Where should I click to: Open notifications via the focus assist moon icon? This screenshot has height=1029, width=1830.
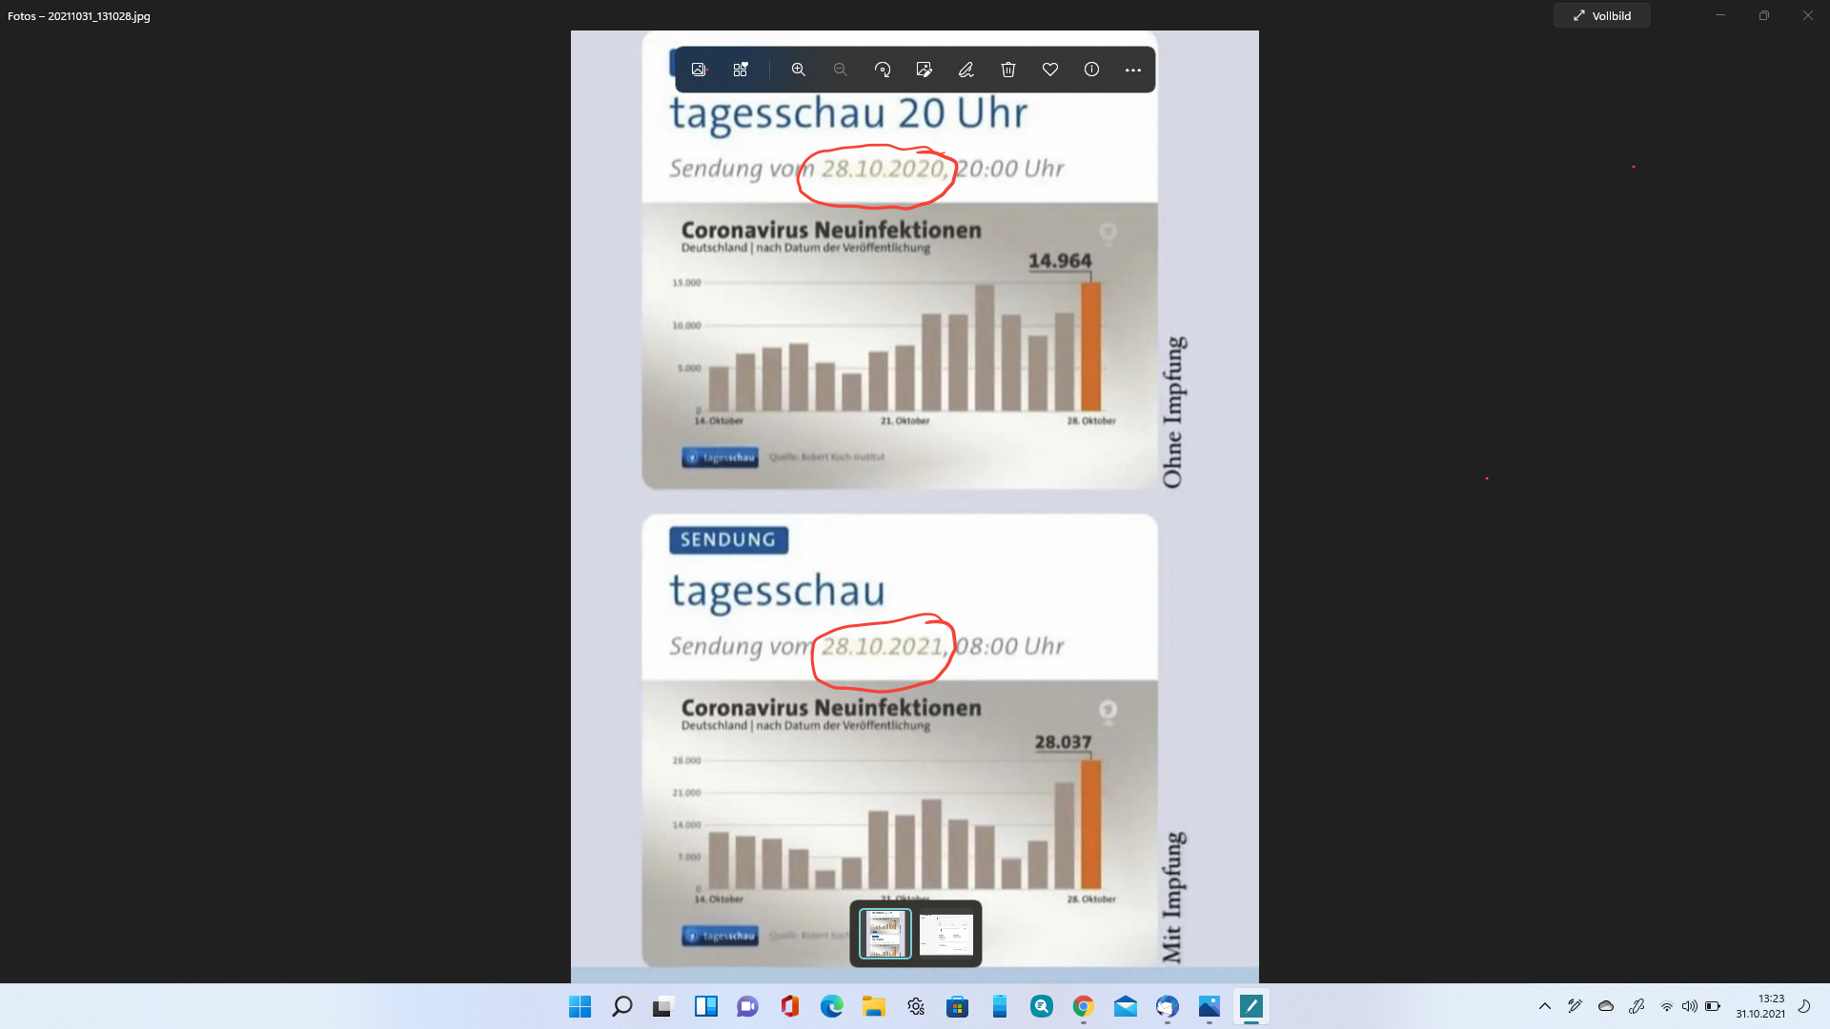click(1804, 1006)
